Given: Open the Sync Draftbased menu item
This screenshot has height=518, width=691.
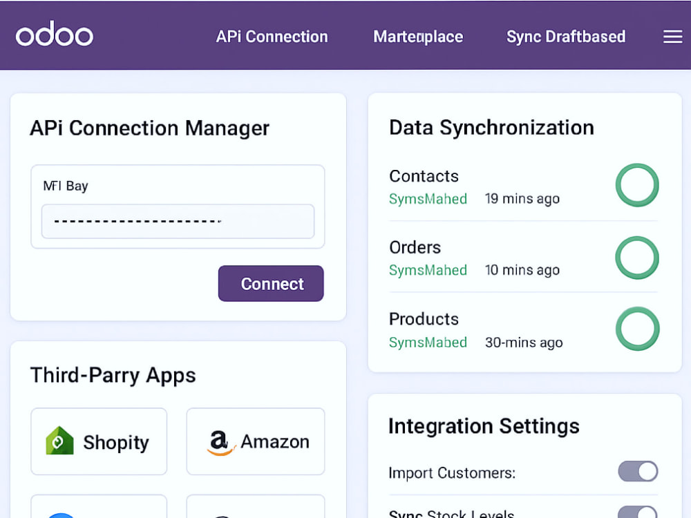Looking at the screenshot, I should click(566, 37).
